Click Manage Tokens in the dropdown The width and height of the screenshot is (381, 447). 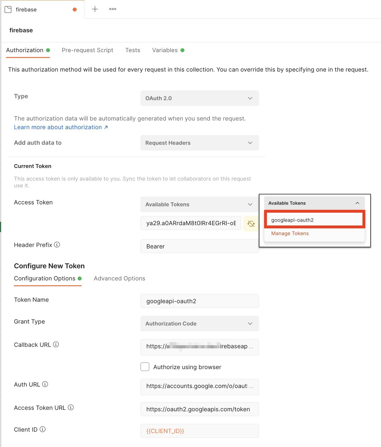tap(290, 233)
